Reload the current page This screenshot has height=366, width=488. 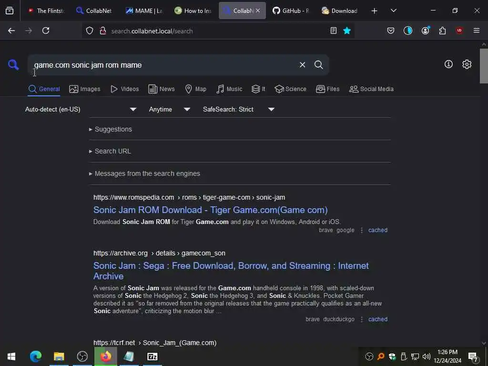46,30
